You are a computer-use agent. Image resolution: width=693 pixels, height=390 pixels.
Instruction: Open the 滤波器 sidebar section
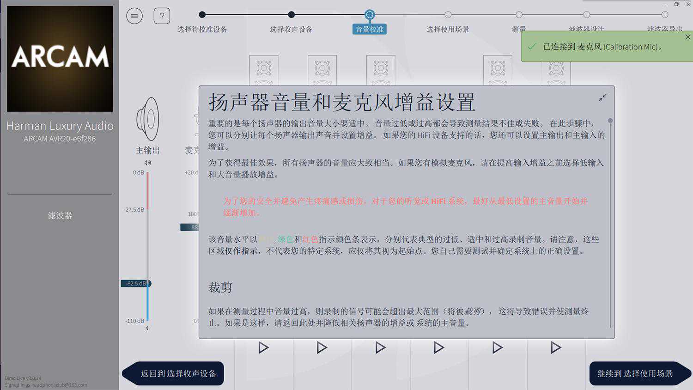(60, 215)
